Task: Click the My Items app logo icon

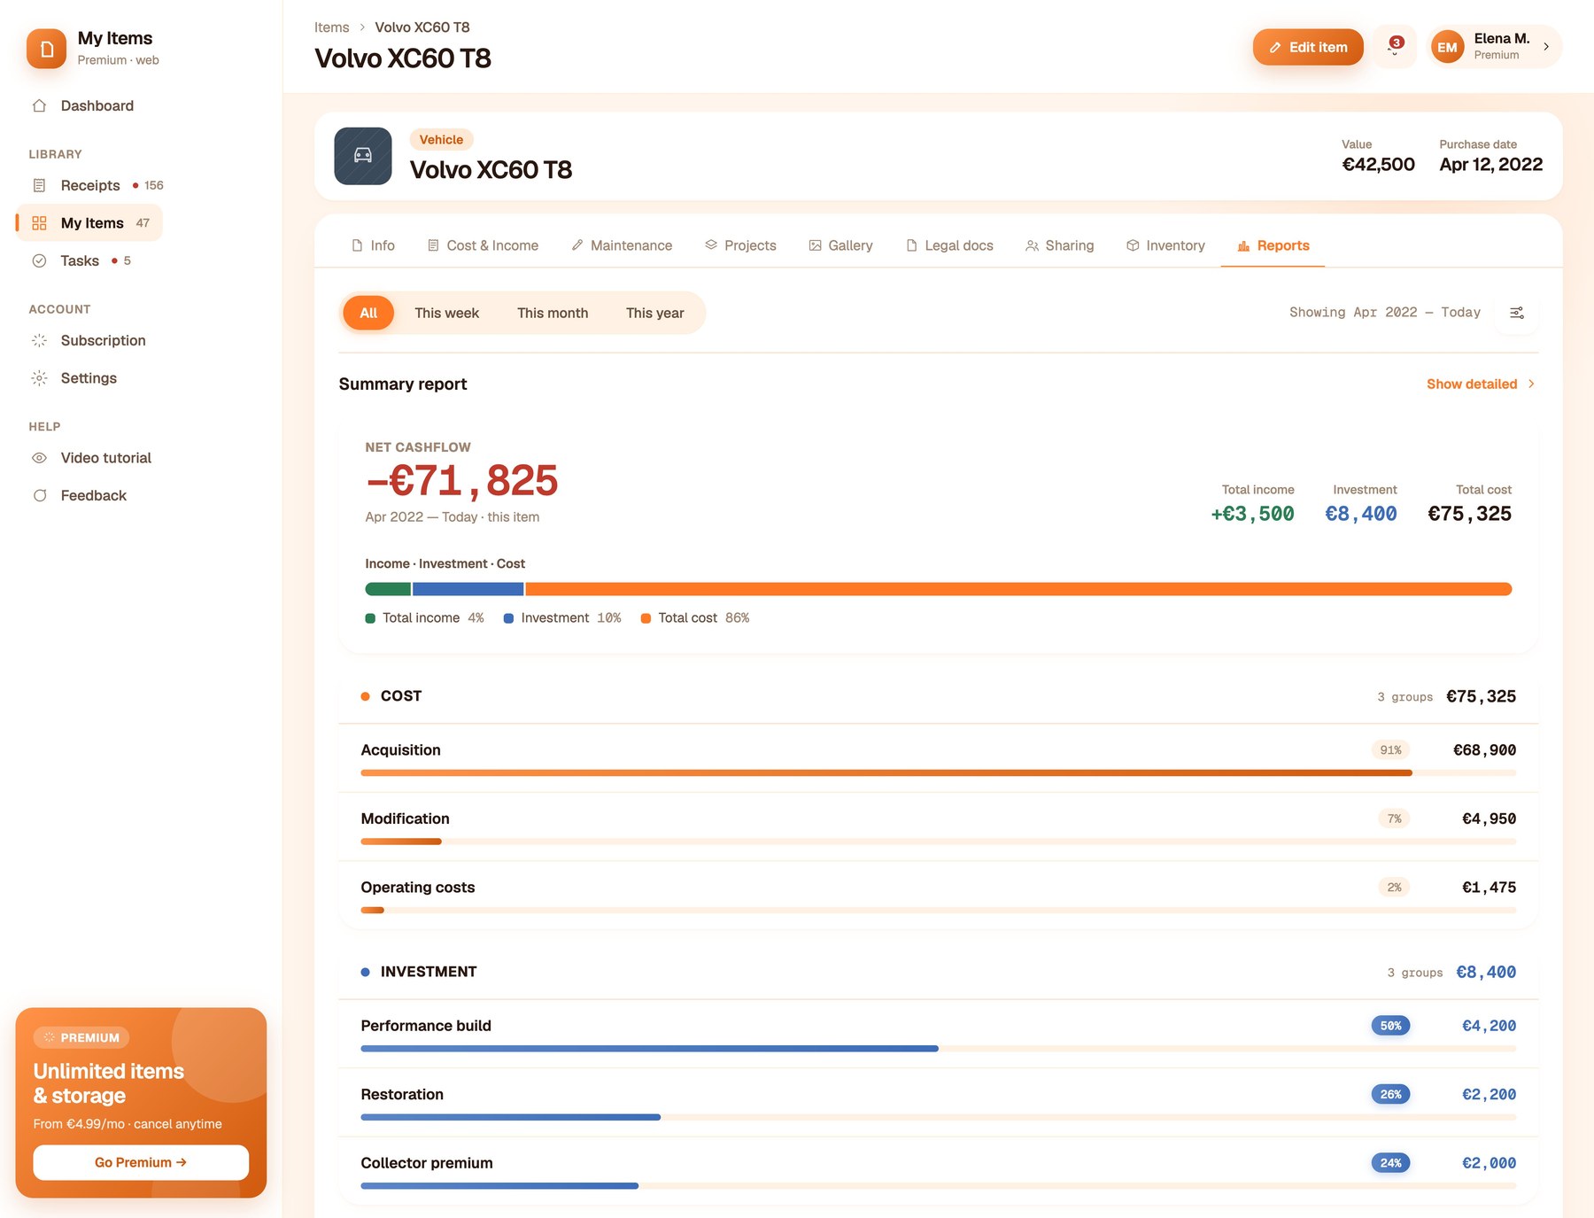Action: point(46,49)
